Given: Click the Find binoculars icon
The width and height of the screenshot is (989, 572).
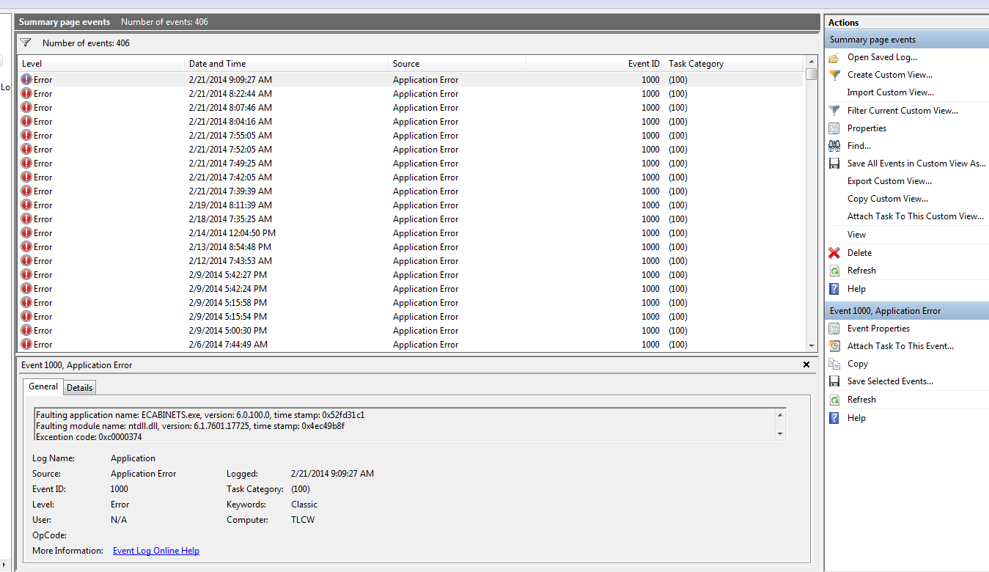Looking at the screenshot, I should 834,146.
